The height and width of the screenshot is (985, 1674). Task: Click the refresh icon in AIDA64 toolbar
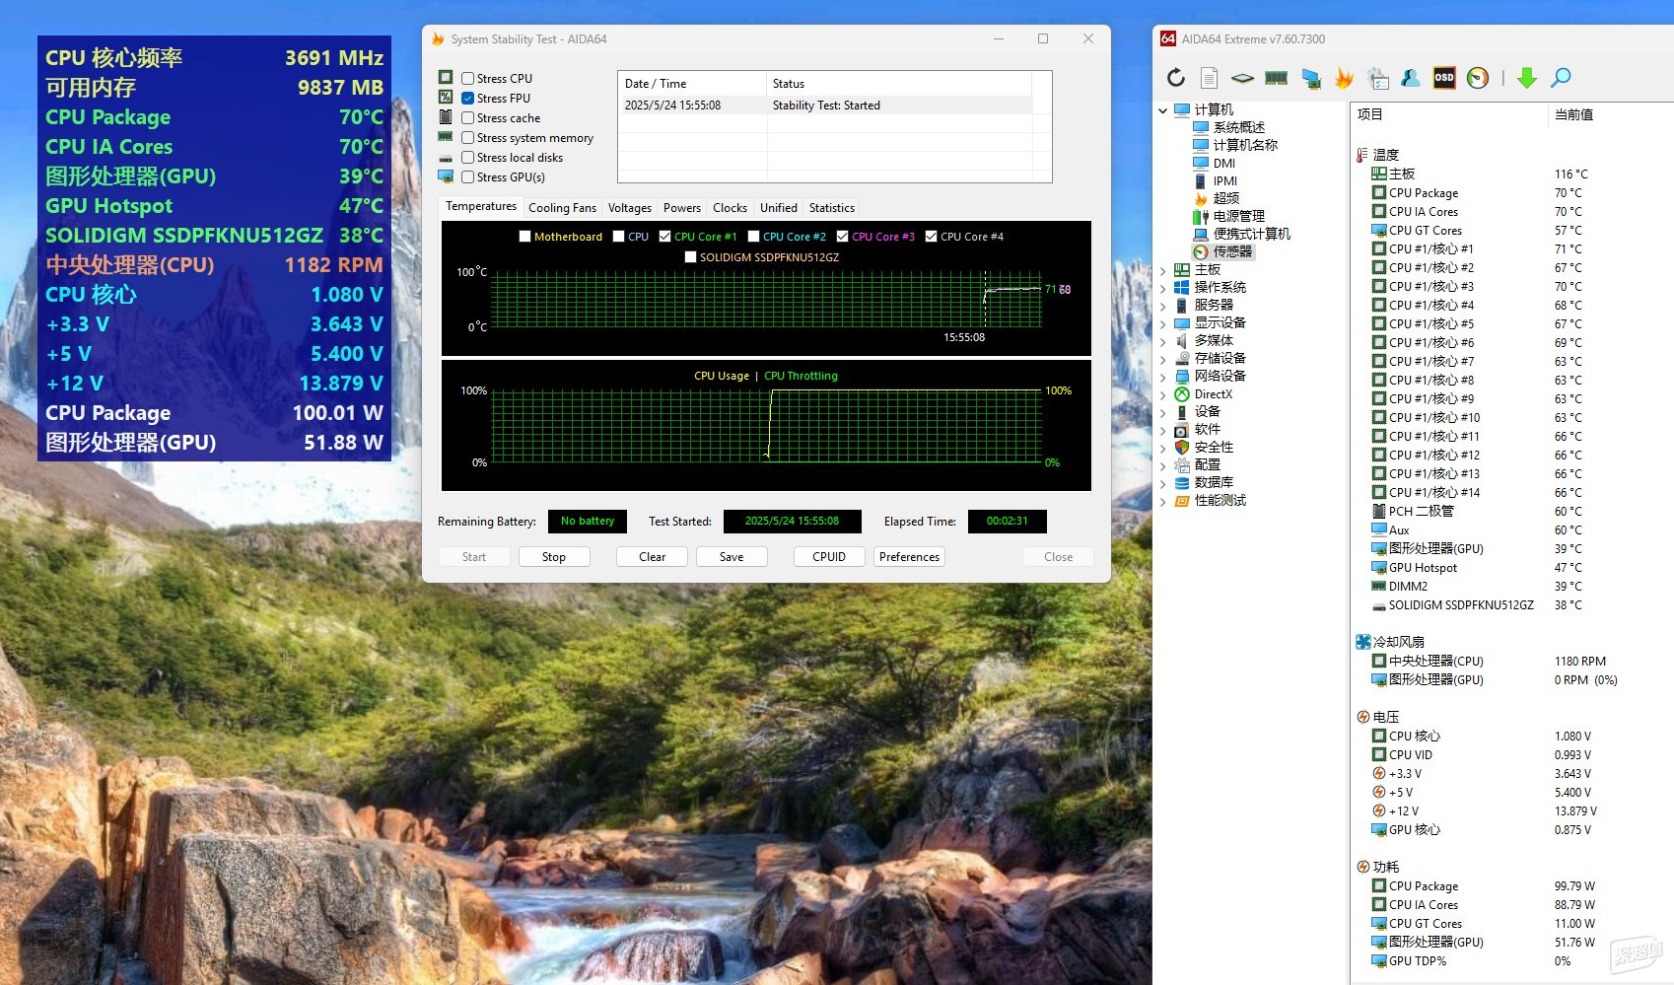pyautogui.click(x=1176, y=78)
